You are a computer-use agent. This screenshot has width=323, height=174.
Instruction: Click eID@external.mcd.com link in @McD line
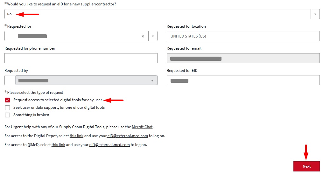[x=109, y=145]
